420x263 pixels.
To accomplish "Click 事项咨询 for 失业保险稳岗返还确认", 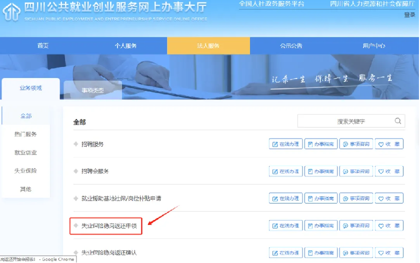I will coord(356,253).
